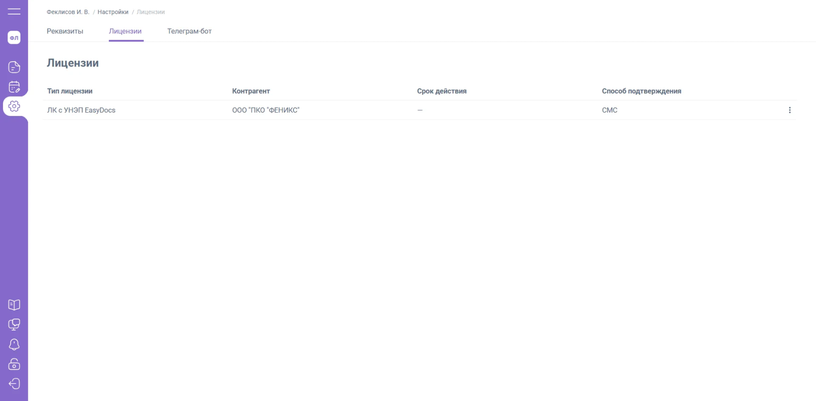Open the calendar with pencil icon
816x401 pixels.
(14, 87)
